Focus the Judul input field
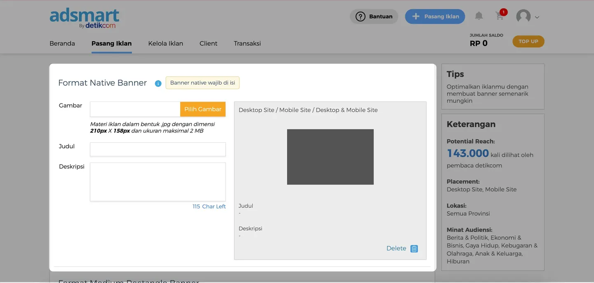The width and height of the screenshot is (594, 283). [x=158, y=149]
